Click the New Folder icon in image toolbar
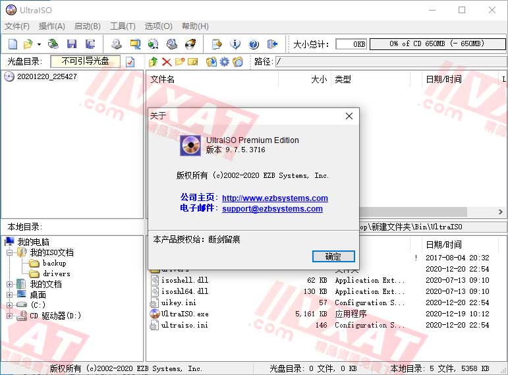 point(180,61)
